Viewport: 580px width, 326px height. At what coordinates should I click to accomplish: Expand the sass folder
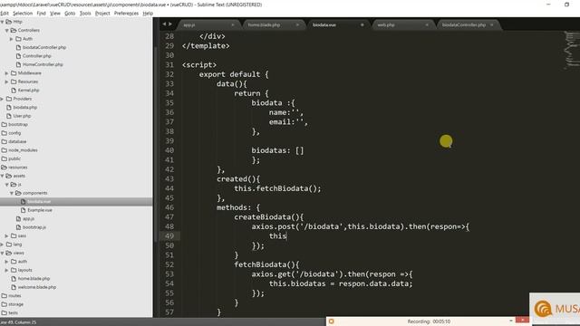(x=7, y=235)
